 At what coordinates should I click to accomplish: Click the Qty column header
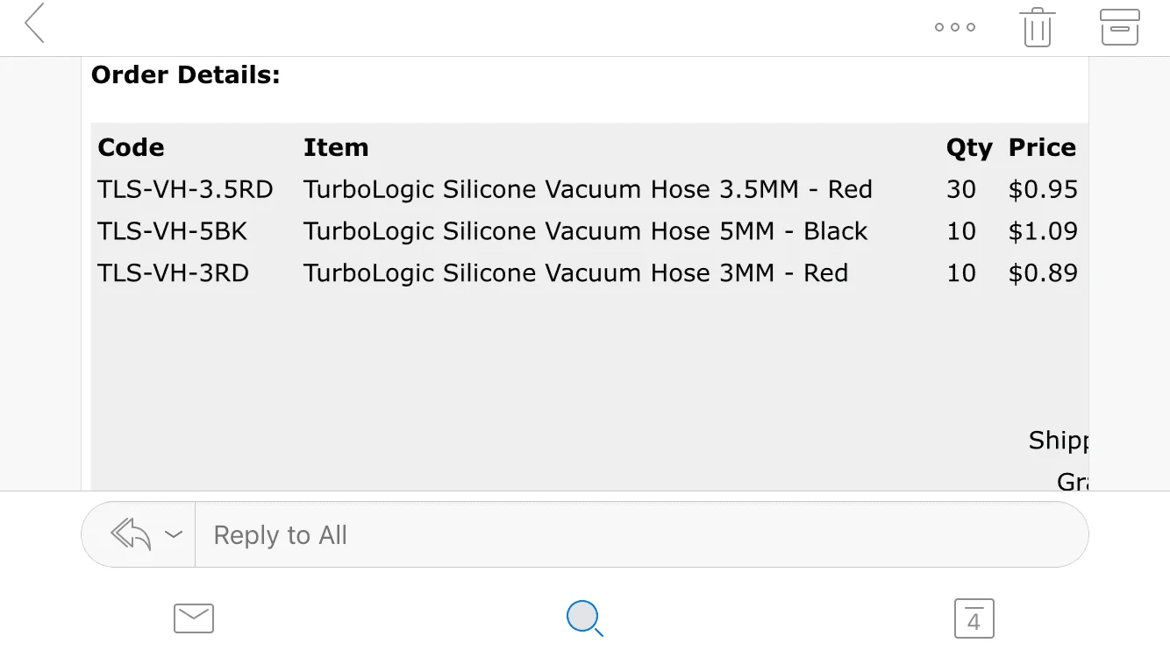(x=968, y=148)
